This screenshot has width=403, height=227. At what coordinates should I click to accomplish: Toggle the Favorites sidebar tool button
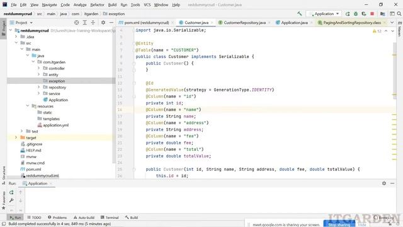[3, 201]
